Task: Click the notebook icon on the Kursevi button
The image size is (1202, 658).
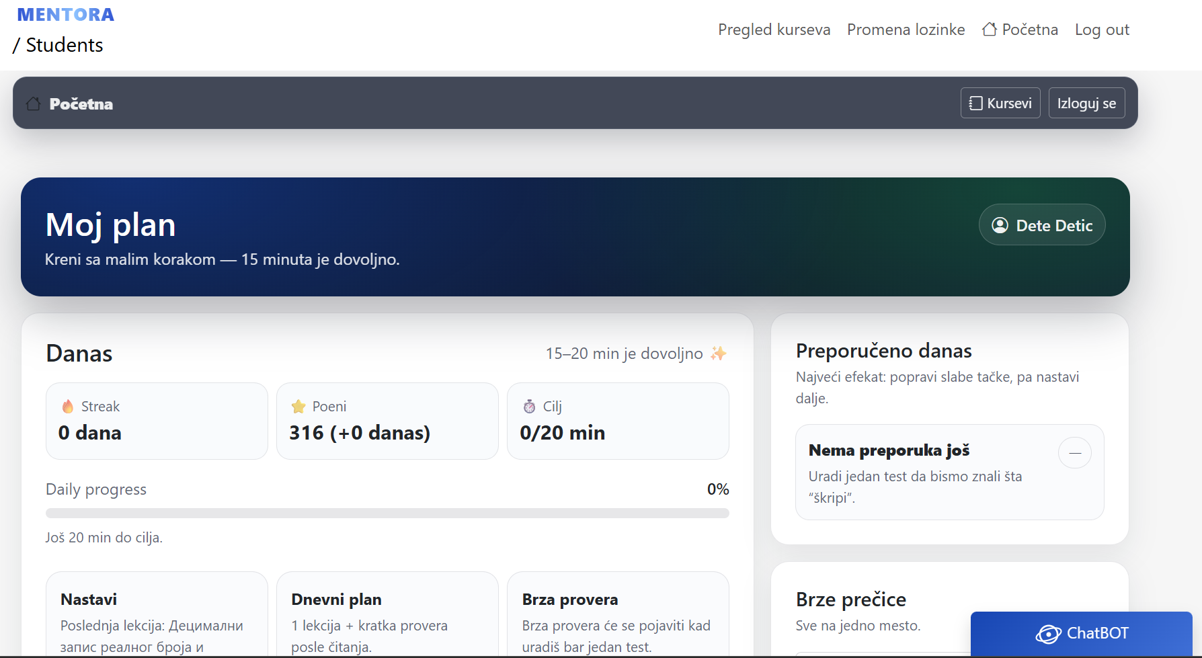Action: [975, 103]
